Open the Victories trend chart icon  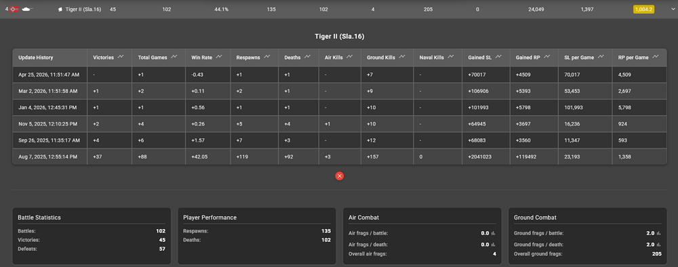click(121, 57)
